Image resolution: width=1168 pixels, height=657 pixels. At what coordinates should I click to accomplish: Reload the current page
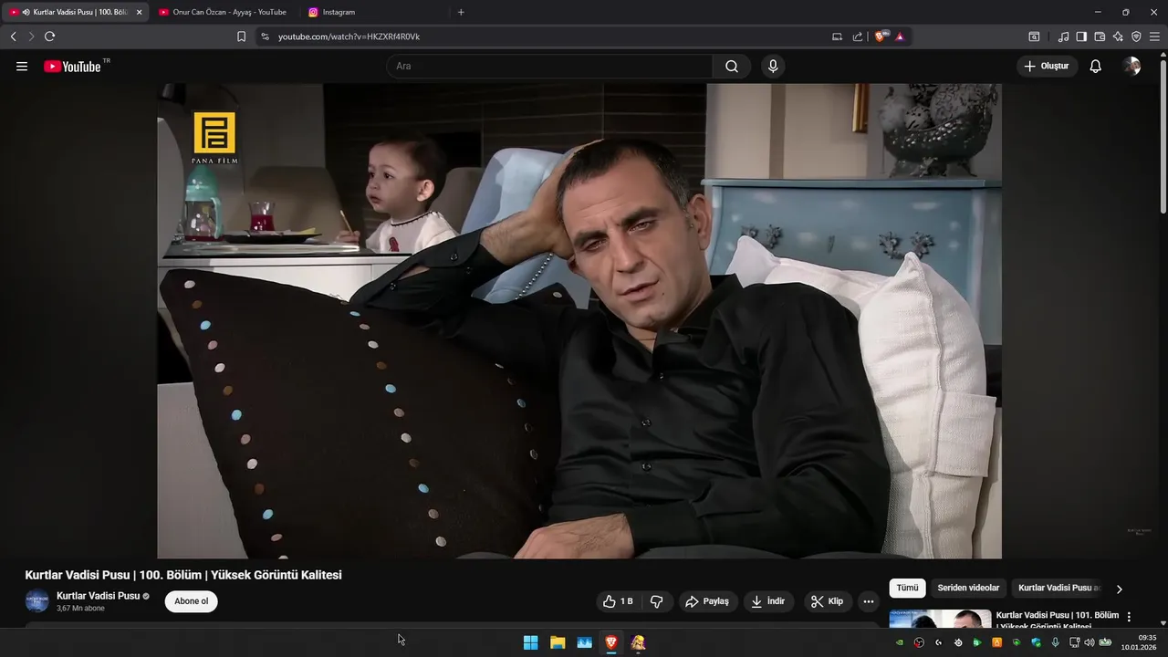click(x=50, y=36)
